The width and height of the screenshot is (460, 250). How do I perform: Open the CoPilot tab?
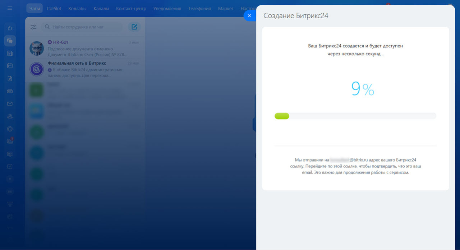[54, 8]
